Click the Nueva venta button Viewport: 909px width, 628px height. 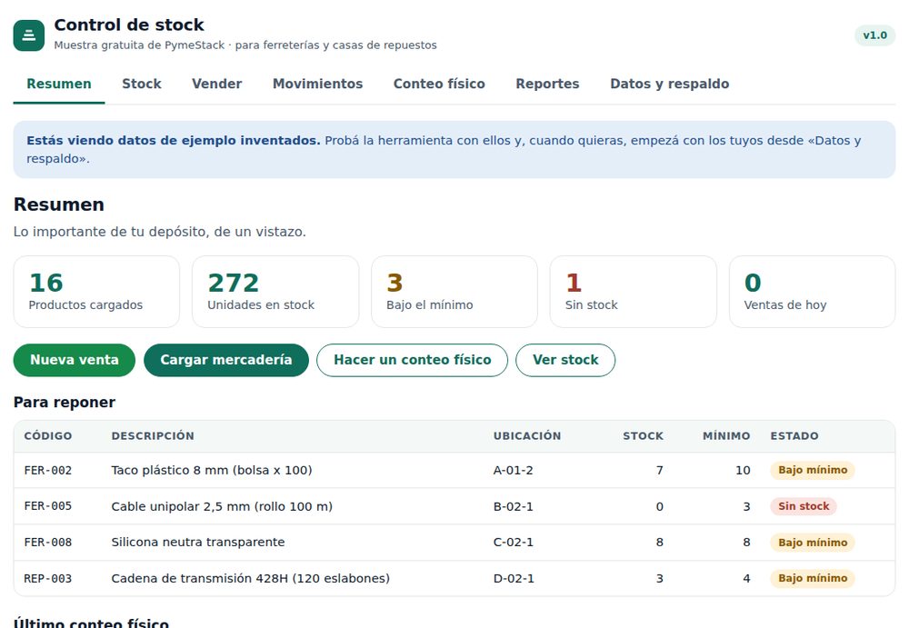tap(75, 360)
